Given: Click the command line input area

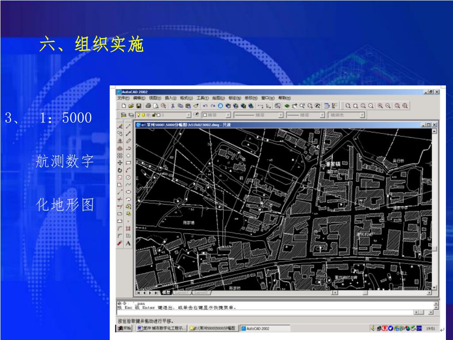Looking at the screenshot, I should 265,313.
